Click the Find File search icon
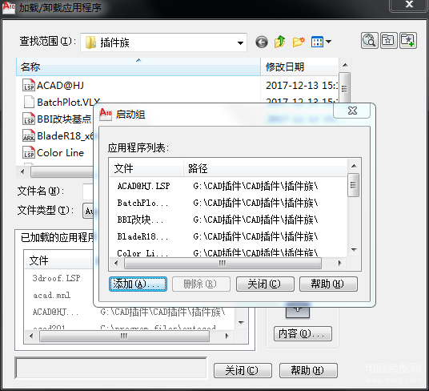This screenshot has height=391, width=429. point(369,41)
